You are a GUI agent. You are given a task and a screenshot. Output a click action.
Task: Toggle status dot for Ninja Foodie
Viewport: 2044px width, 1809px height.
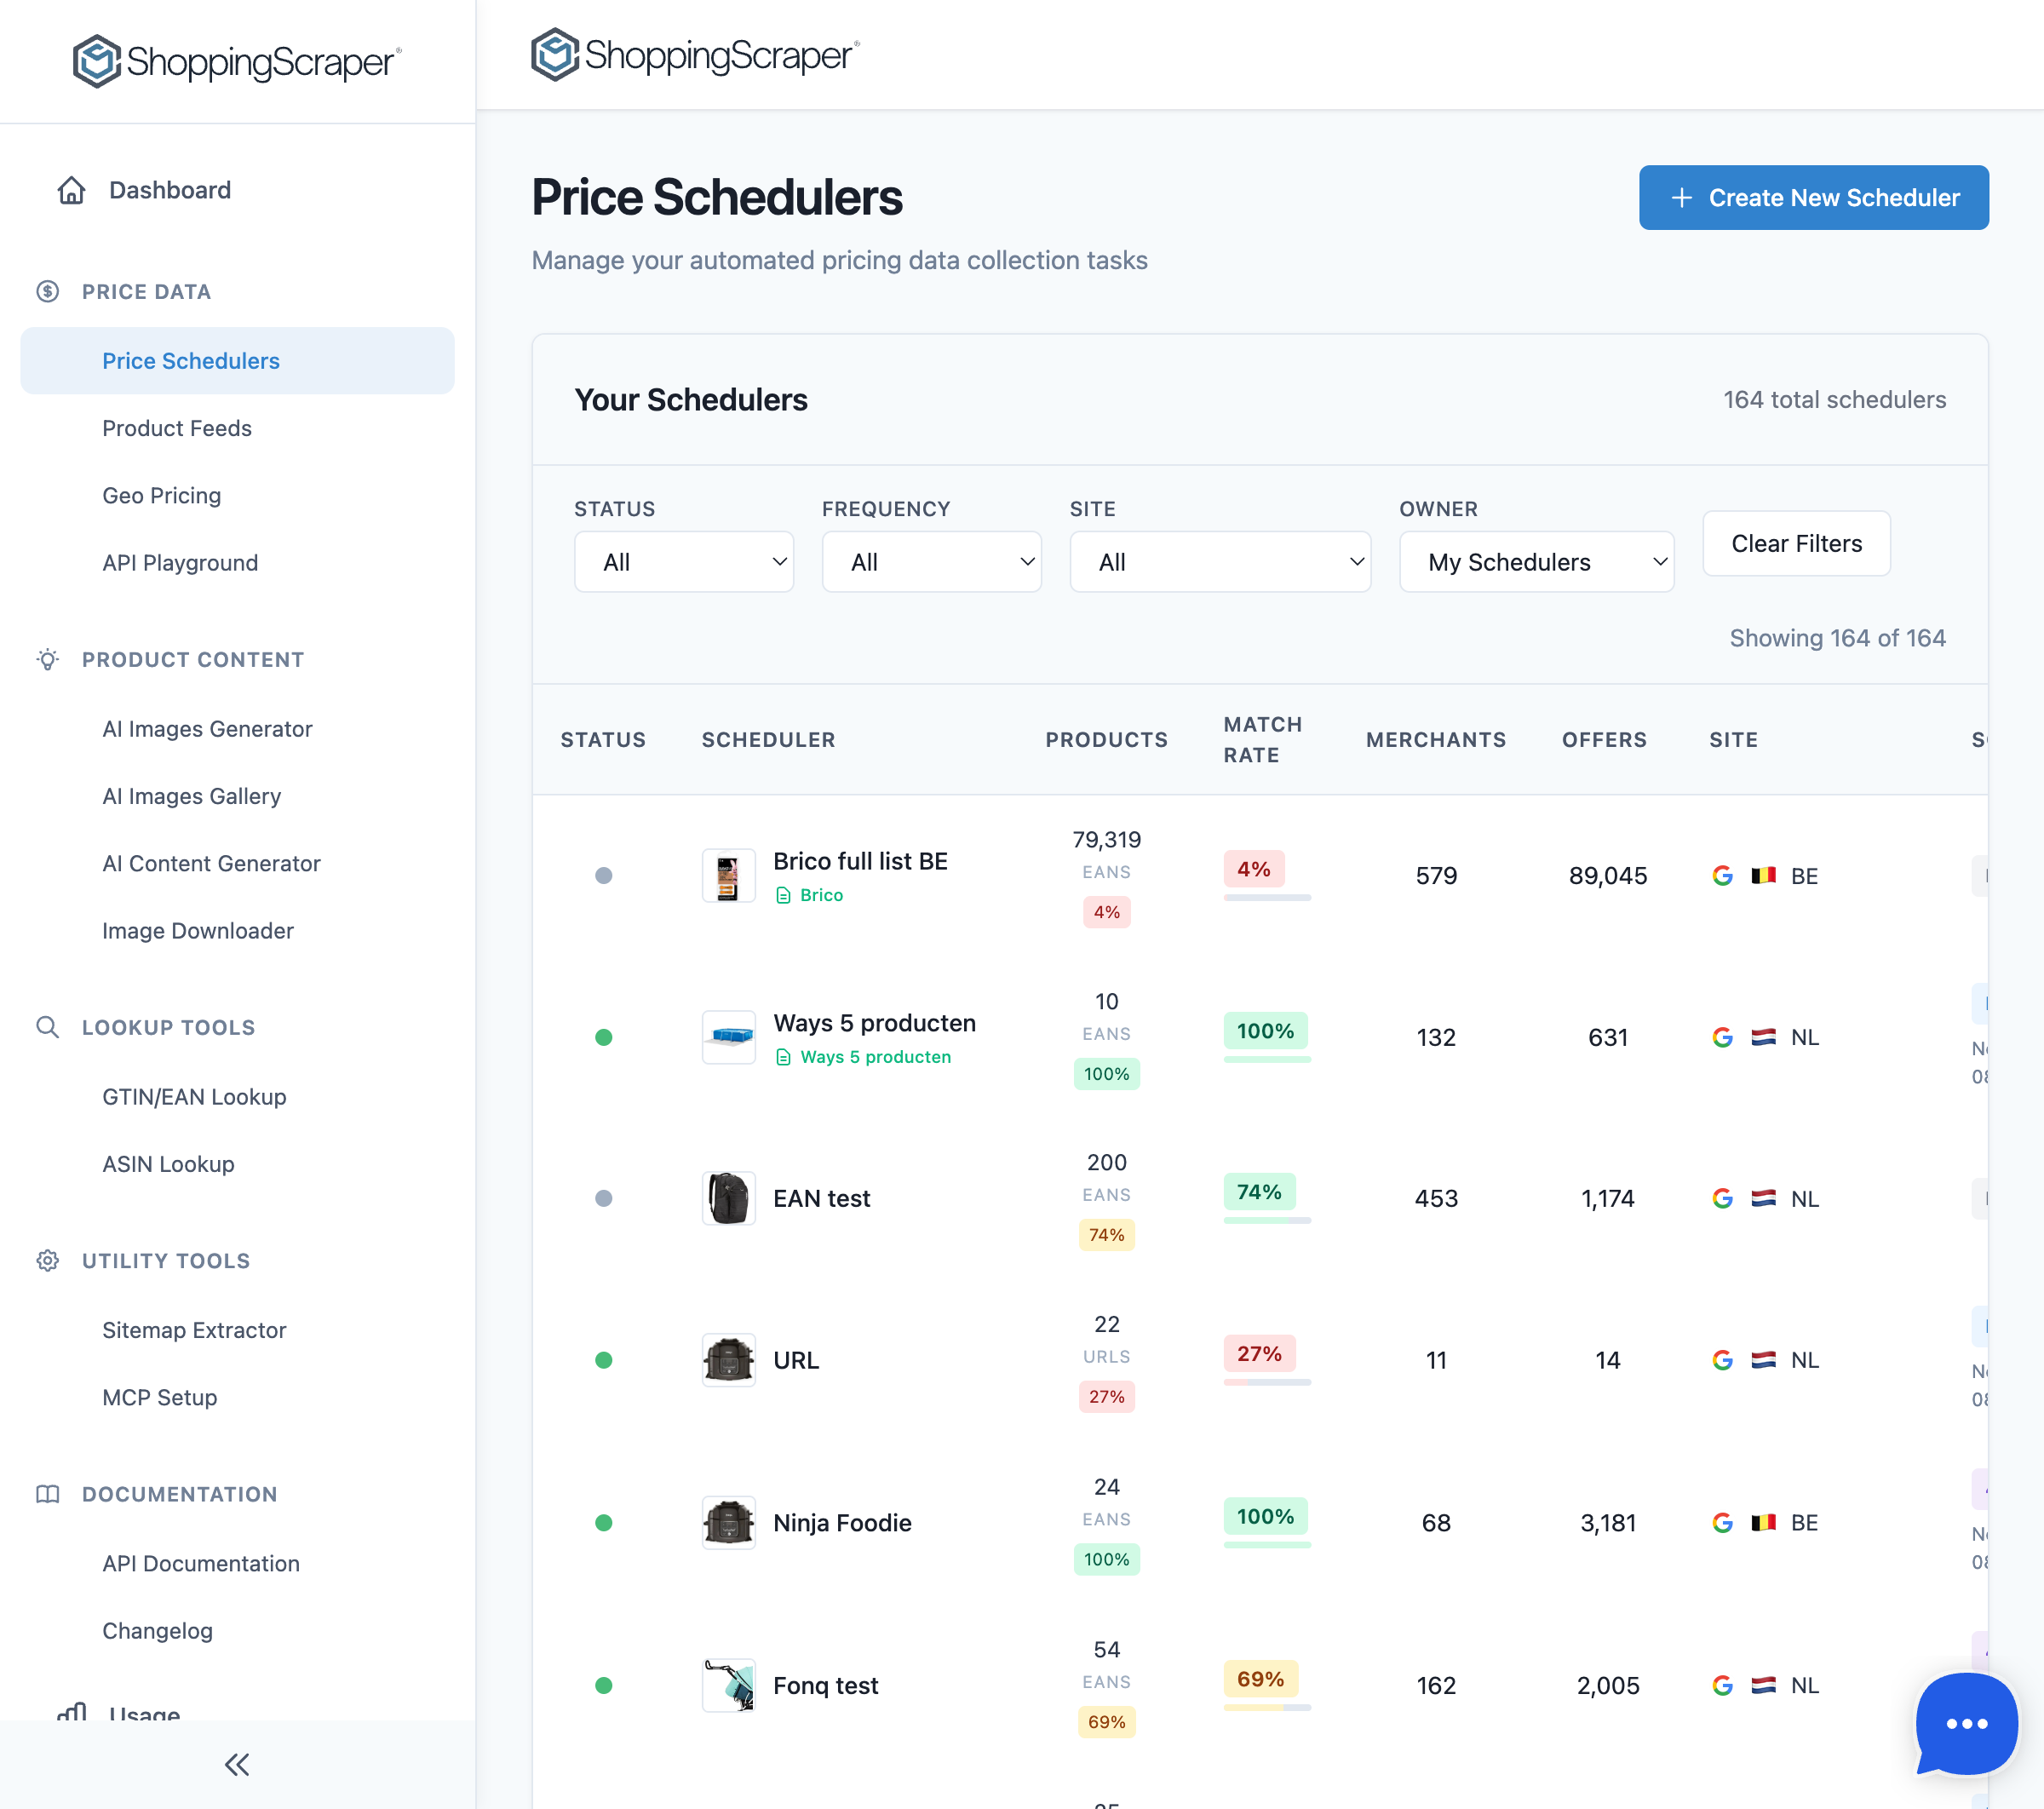coord(603,1522)
